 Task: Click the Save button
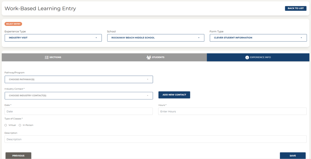click(293, 156)
